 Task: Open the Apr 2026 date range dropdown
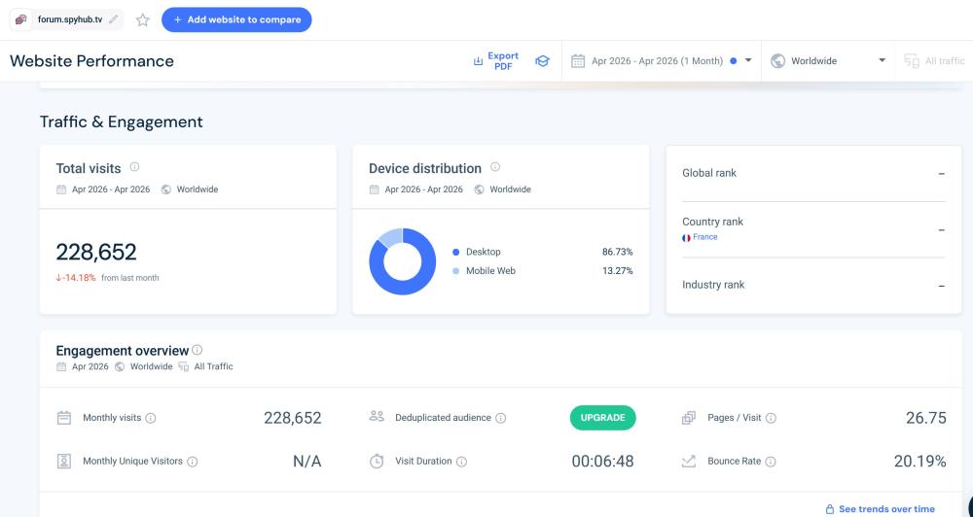(x=662, y=61)
